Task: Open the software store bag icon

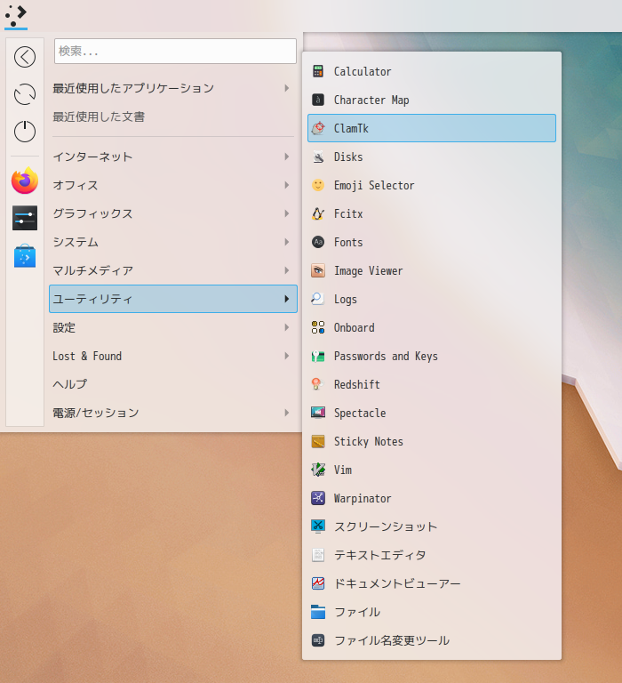Action: pyautogui.click(x=25, y=256)
